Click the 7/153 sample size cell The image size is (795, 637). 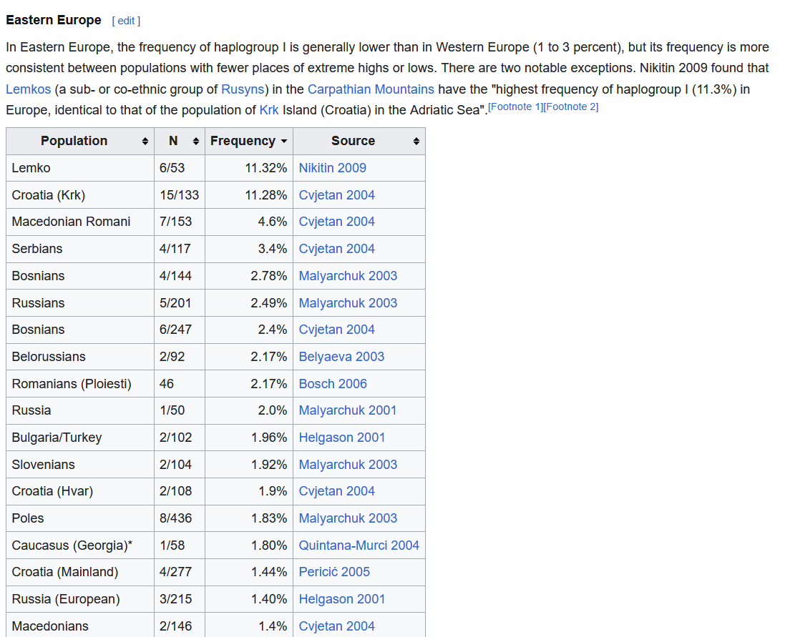point(180,222)
